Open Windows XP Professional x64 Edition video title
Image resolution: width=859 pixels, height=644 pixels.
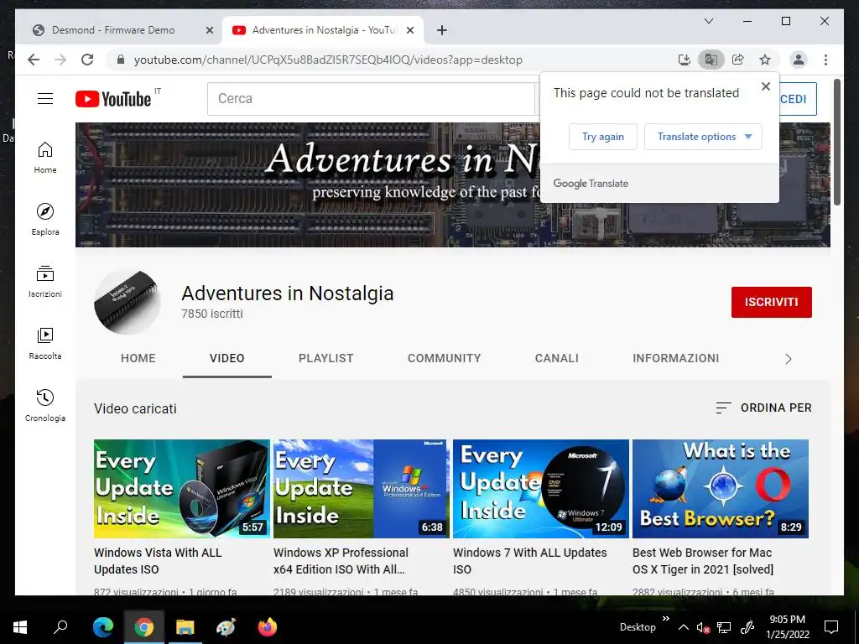(x=341, y=561)
